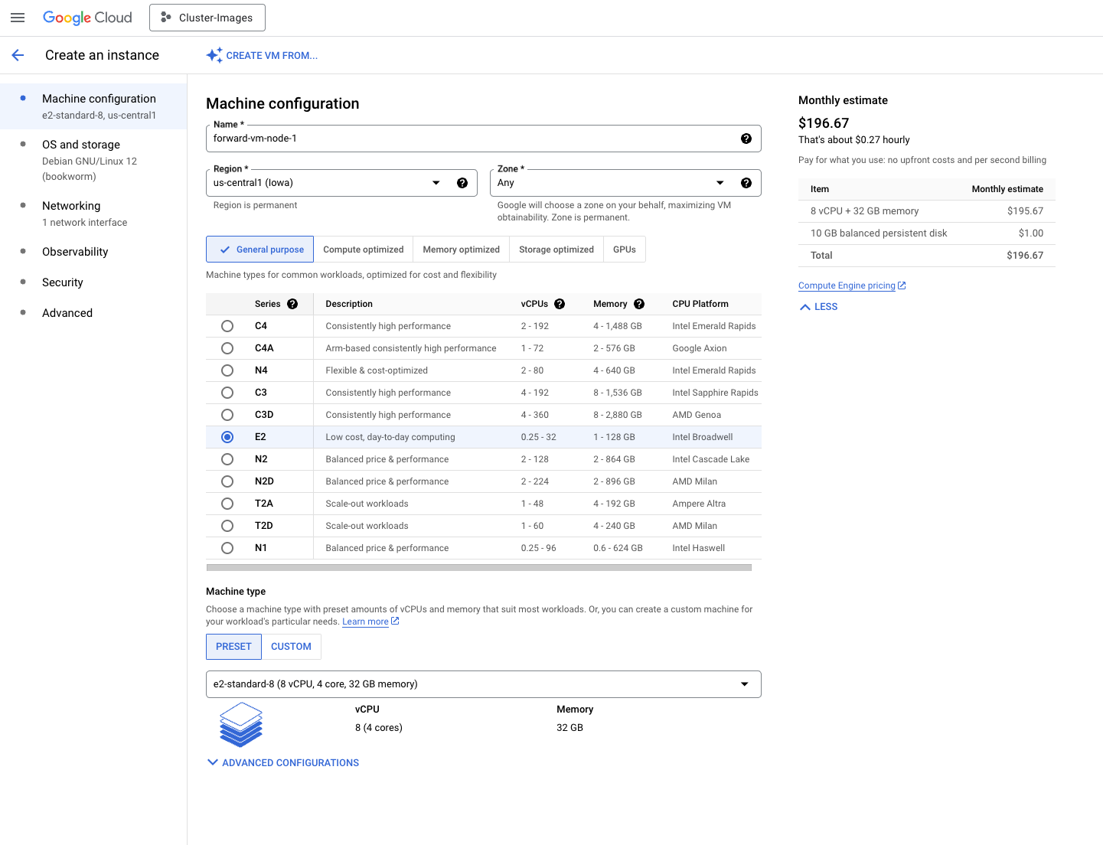Click the Google Cloud logo
Image resolution: width=1103 pixels, height=845 pixels.
(x=87, y=18)
